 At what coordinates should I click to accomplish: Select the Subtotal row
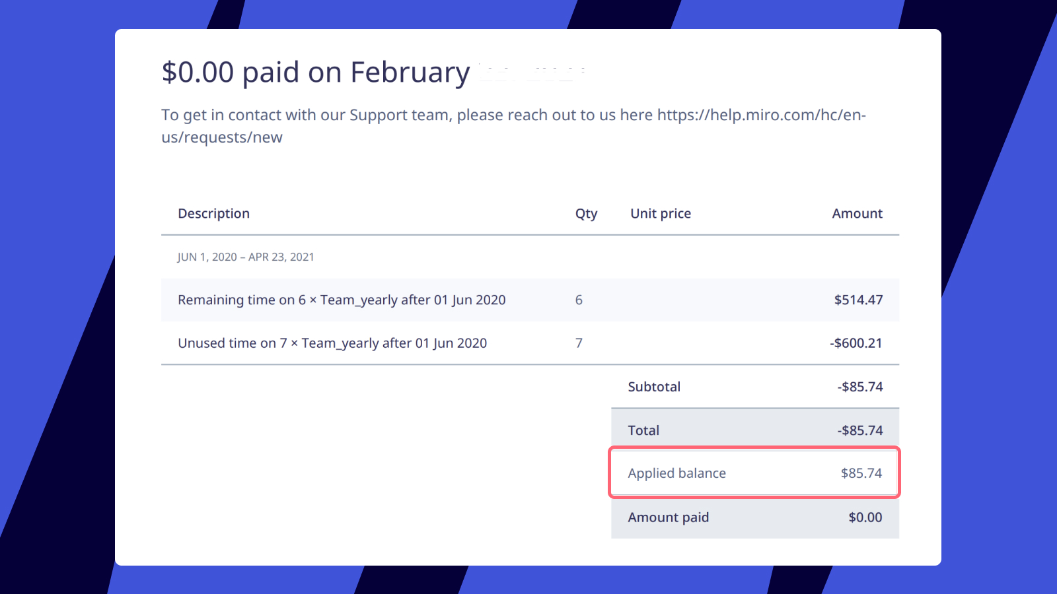coord(755,387)
